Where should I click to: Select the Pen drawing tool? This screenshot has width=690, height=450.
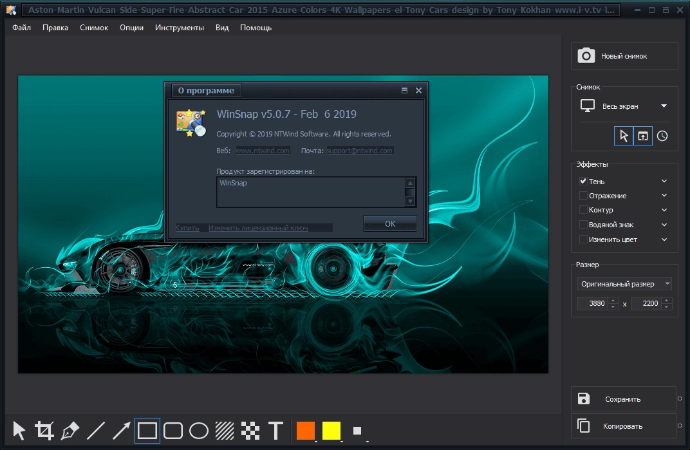70,431
